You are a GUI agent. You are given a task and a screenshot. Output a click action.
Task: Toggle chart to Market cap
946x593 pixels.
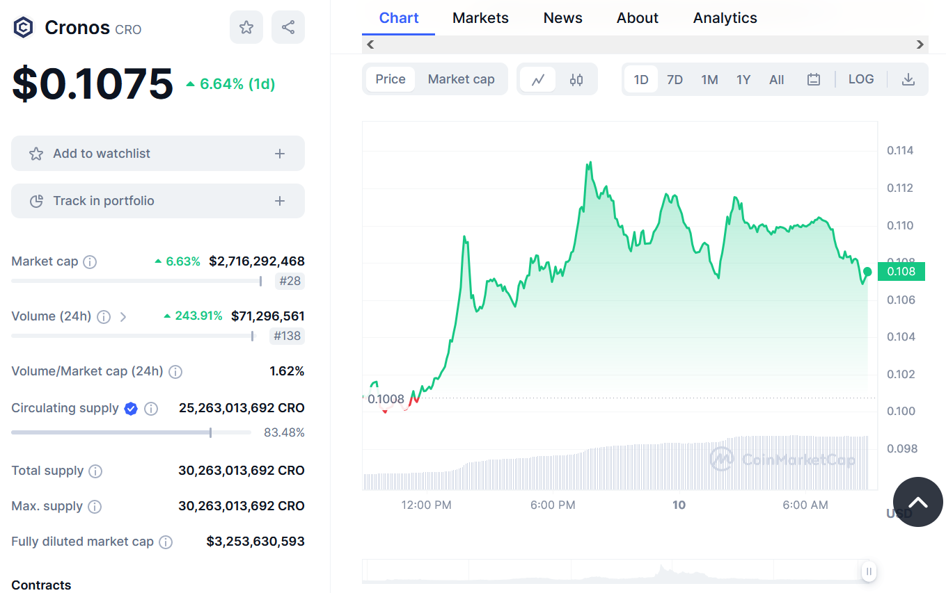click(462, 79)
